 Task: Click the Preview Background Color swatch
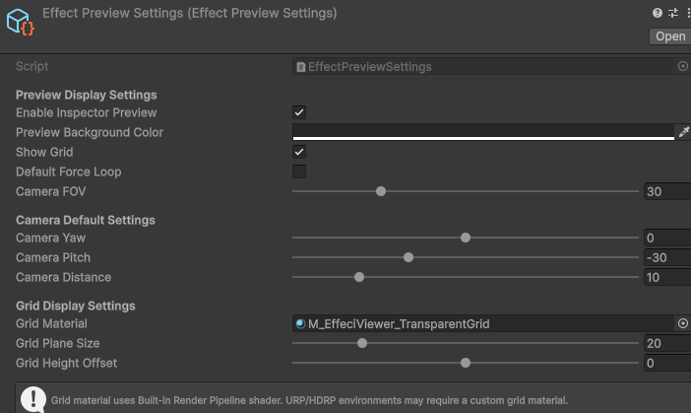pyautogui.click(x=482, y=132)
